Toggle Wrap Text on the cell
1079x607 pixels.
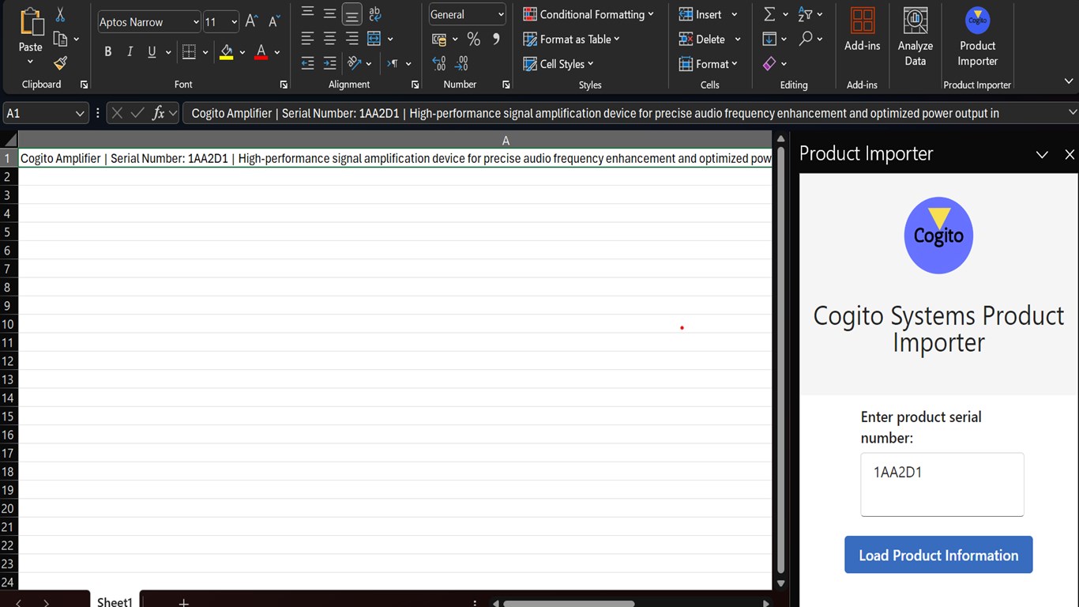(374, 13)
